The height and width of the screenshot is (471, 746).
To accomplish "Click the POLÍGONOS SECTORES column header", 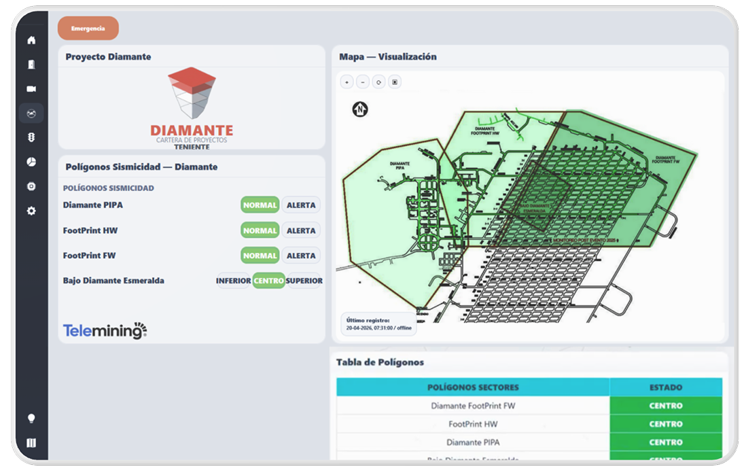I will coord(473,387).
